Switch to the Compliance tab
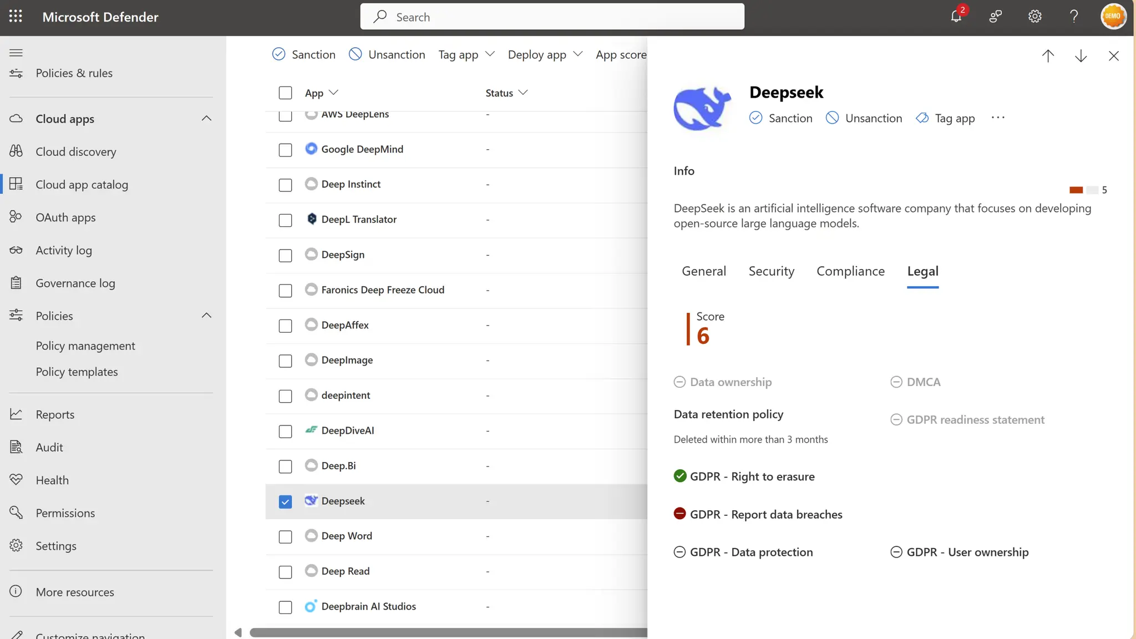This screenshot has height=639, width=1136. coord(850,271)
